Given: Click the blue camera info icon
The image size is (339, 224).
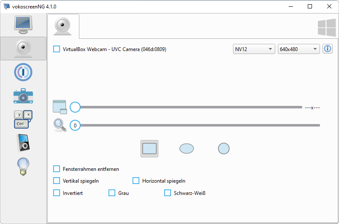Looking at the screenshot, I should coord(328,49).
